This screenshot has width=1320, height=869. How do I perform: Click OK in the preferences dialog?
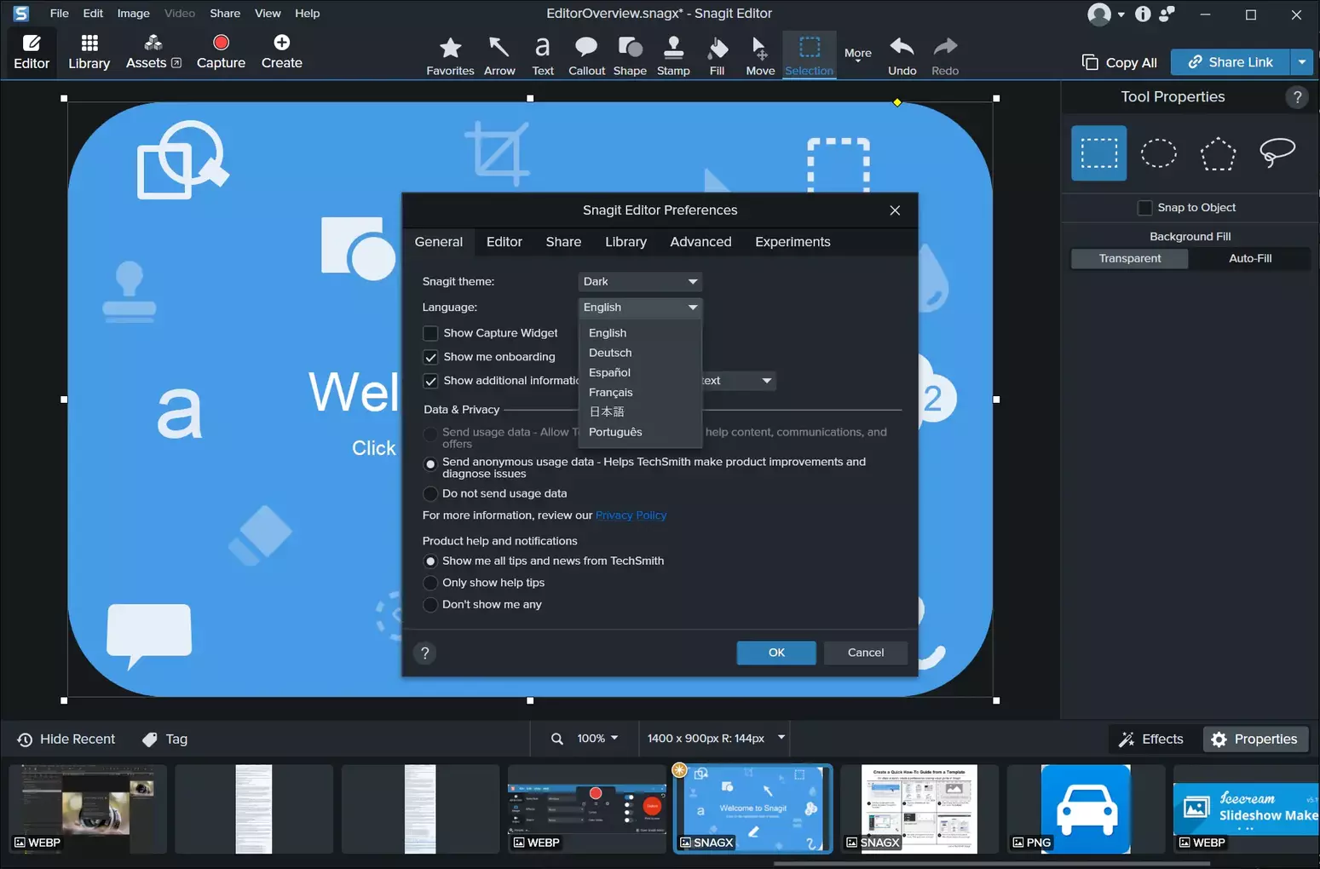[x=776, y=653]
